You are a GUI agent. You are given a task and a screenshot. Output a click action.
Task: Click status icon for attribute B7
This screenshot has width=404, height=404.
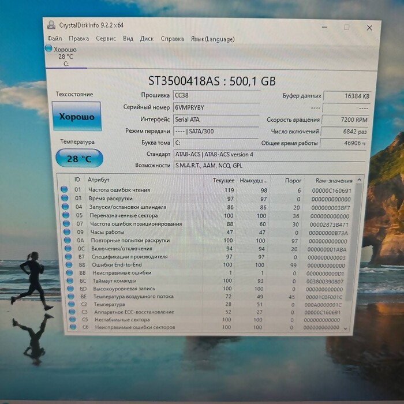click(x=68, y=256)
